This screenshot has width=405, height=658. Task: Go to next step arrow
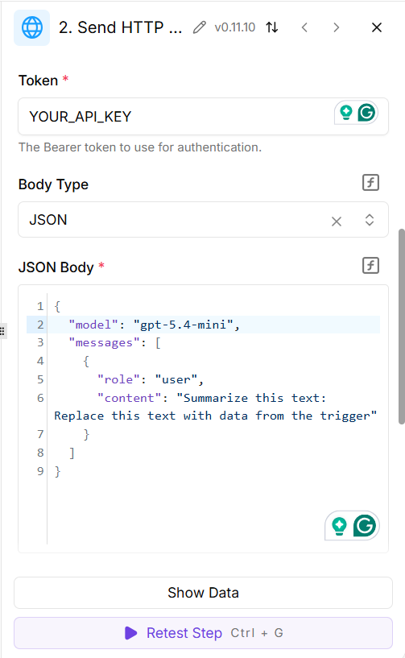point(337,27)
